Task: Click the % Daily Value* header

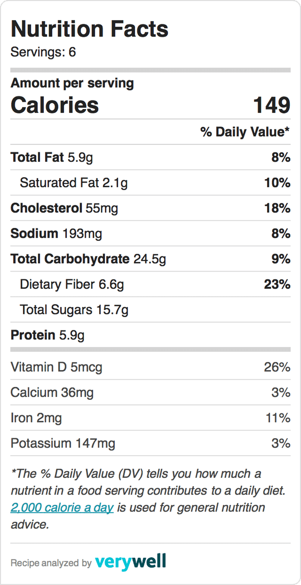Action: click(x=245, y=132)
